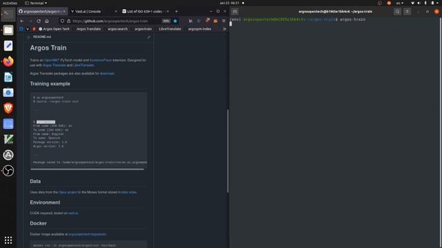
Task: Open Activities overview
Action: (x=10, y=3)
